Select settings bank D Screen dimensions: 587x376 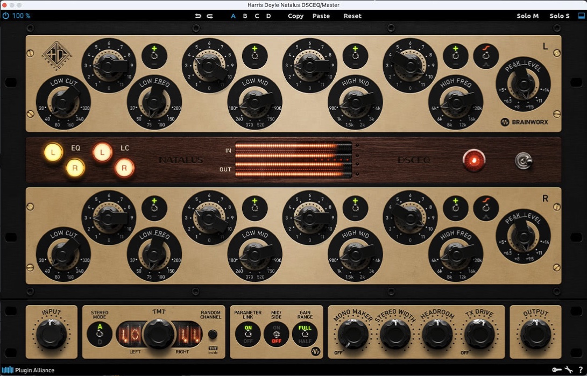point(268,16)
